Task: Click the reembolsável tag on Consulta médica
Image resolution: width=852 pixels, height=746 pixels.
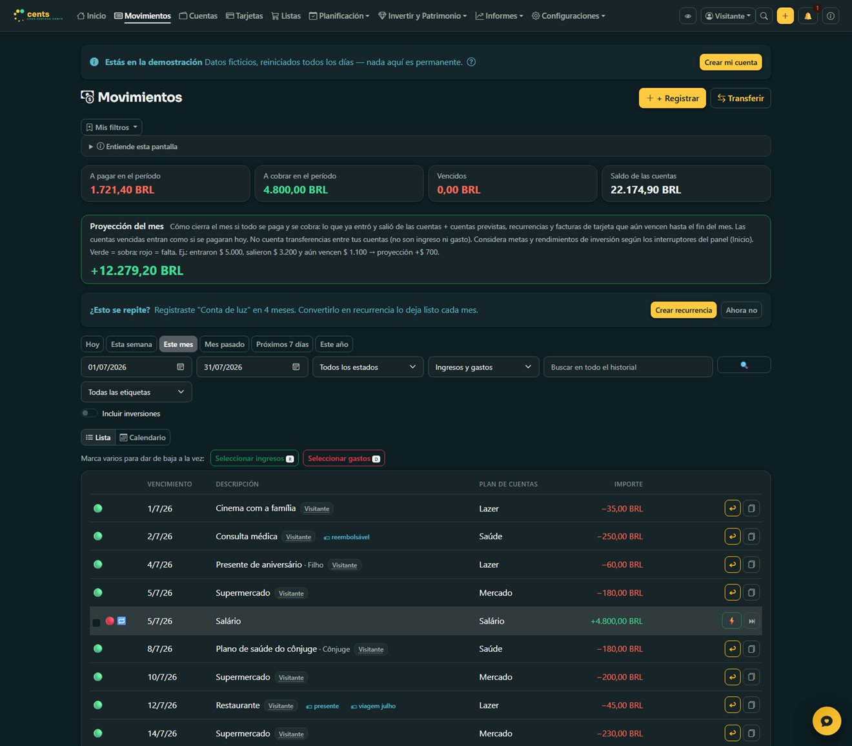Action: (x=347, y=537)
